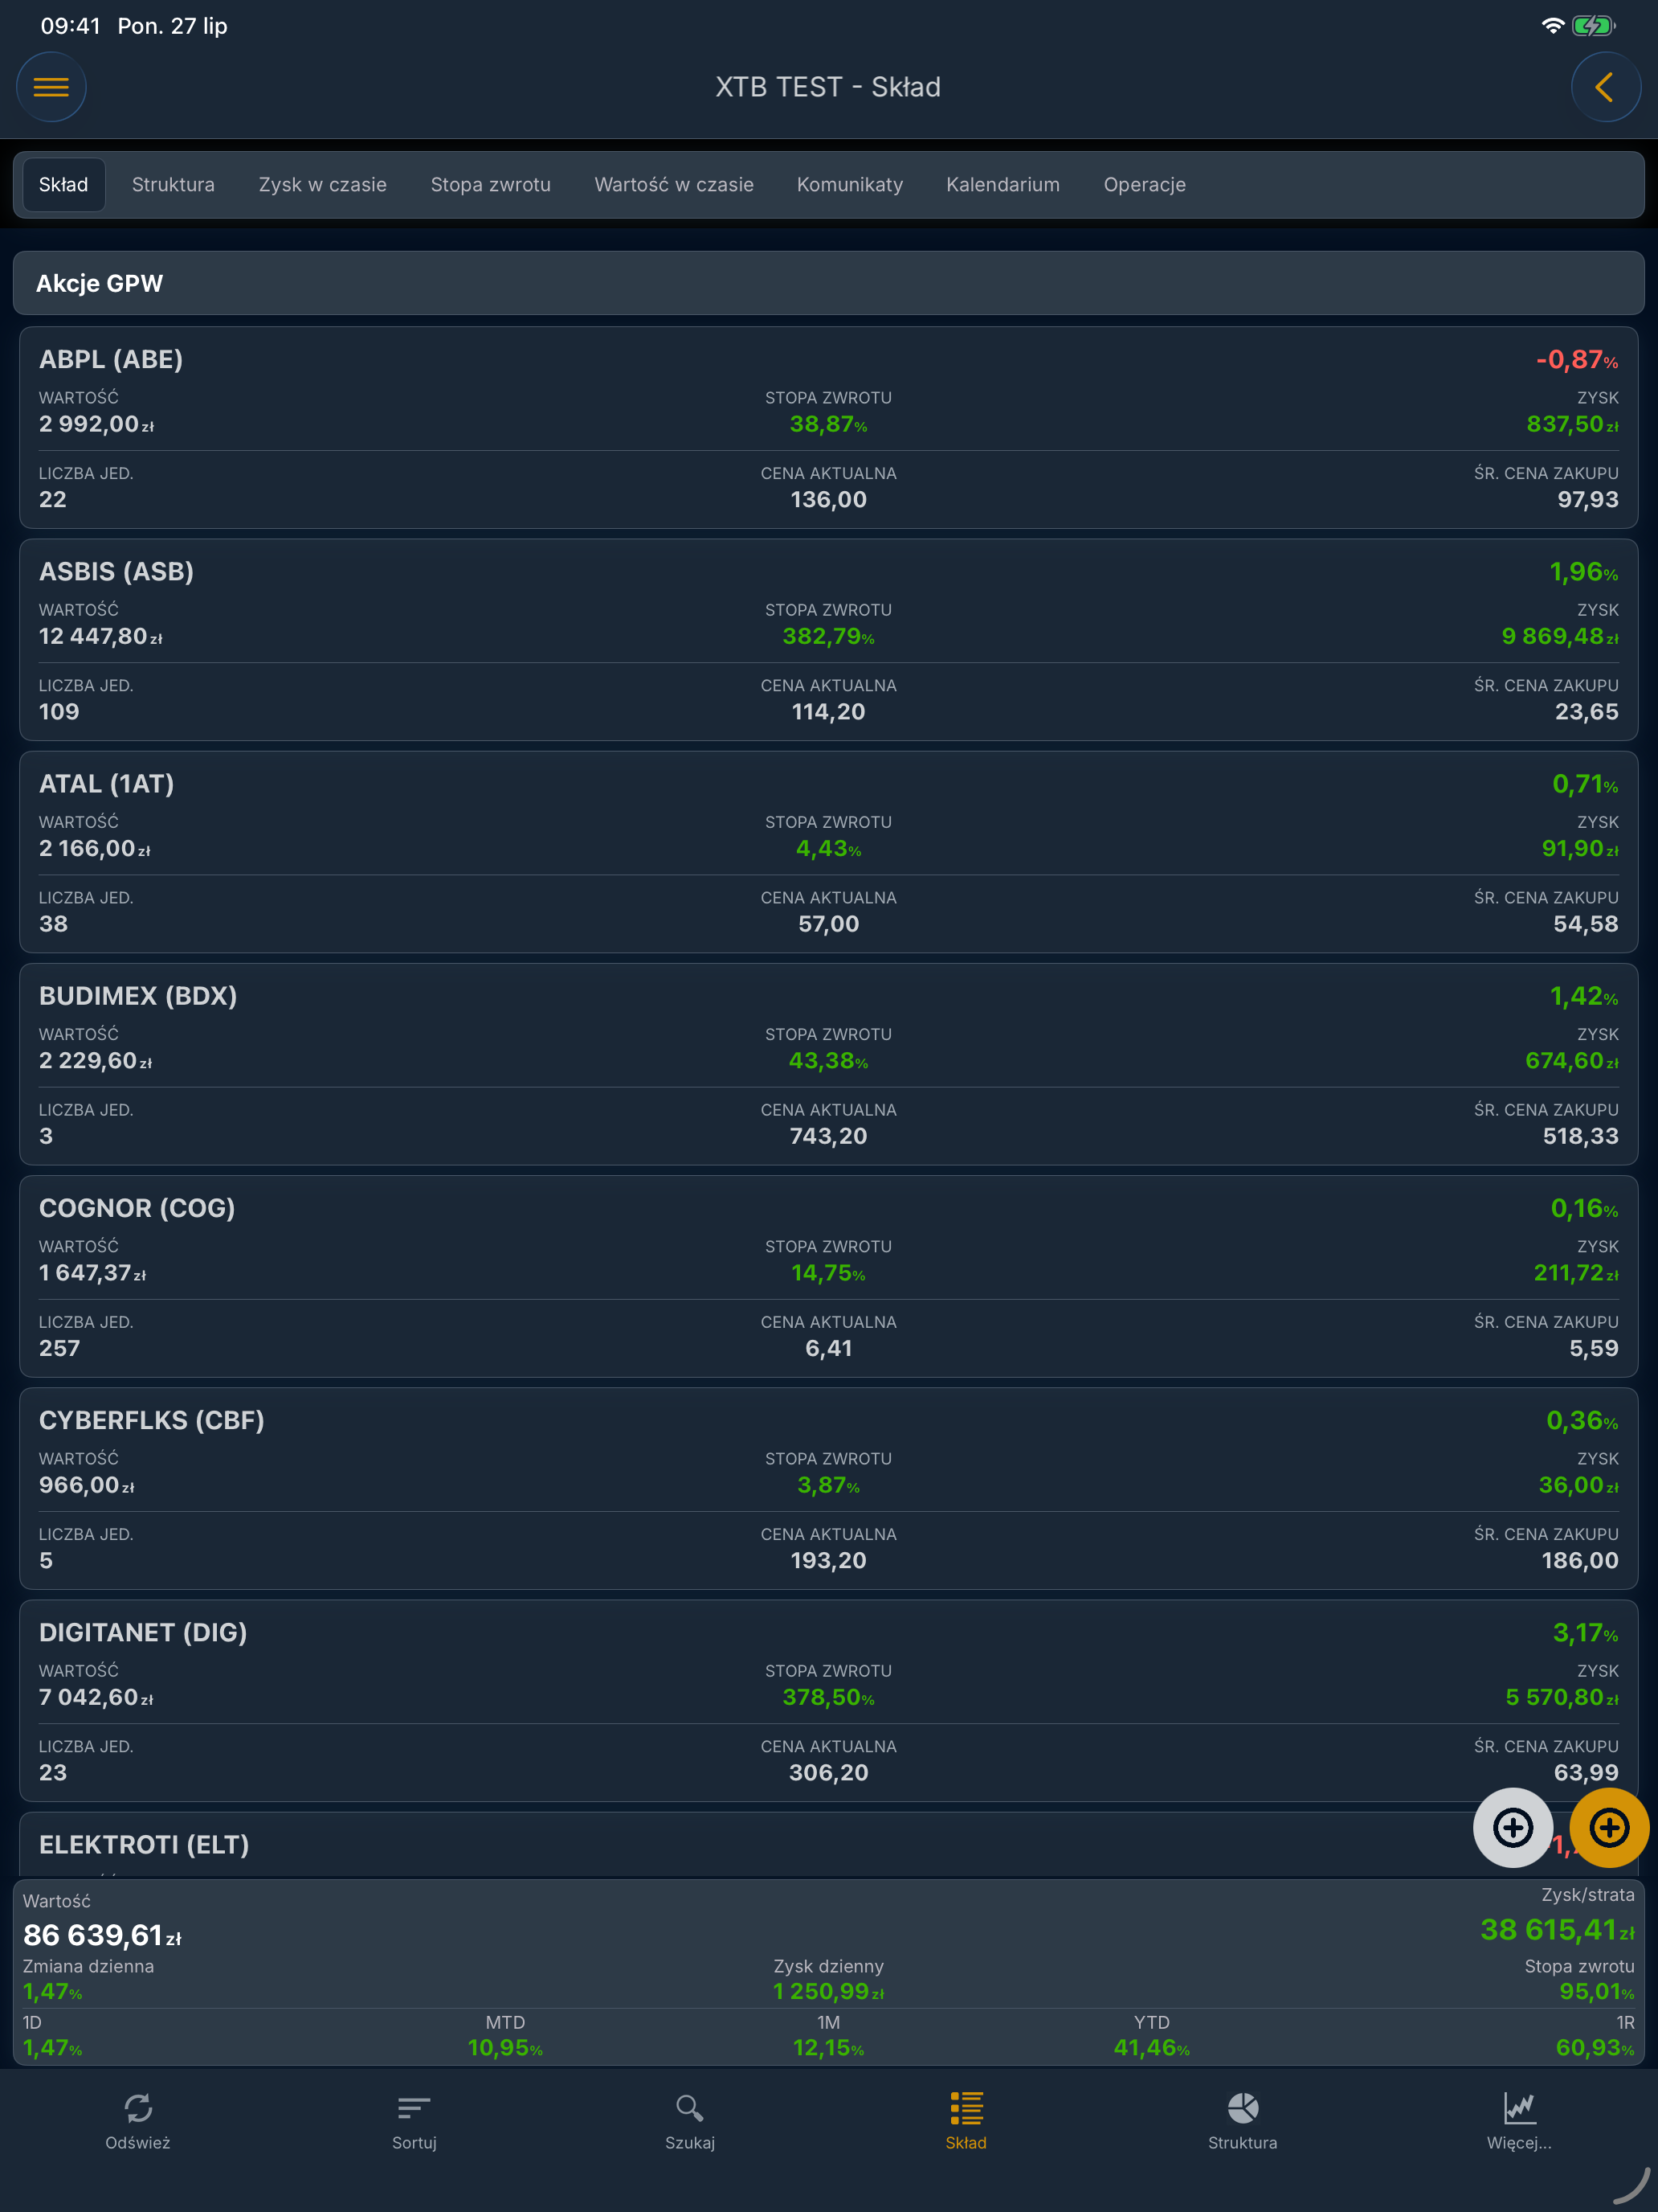Tap BUDIMEX current price 743,20
This screenshot has width=1658, height=2212.
(x=828, y=1136)
